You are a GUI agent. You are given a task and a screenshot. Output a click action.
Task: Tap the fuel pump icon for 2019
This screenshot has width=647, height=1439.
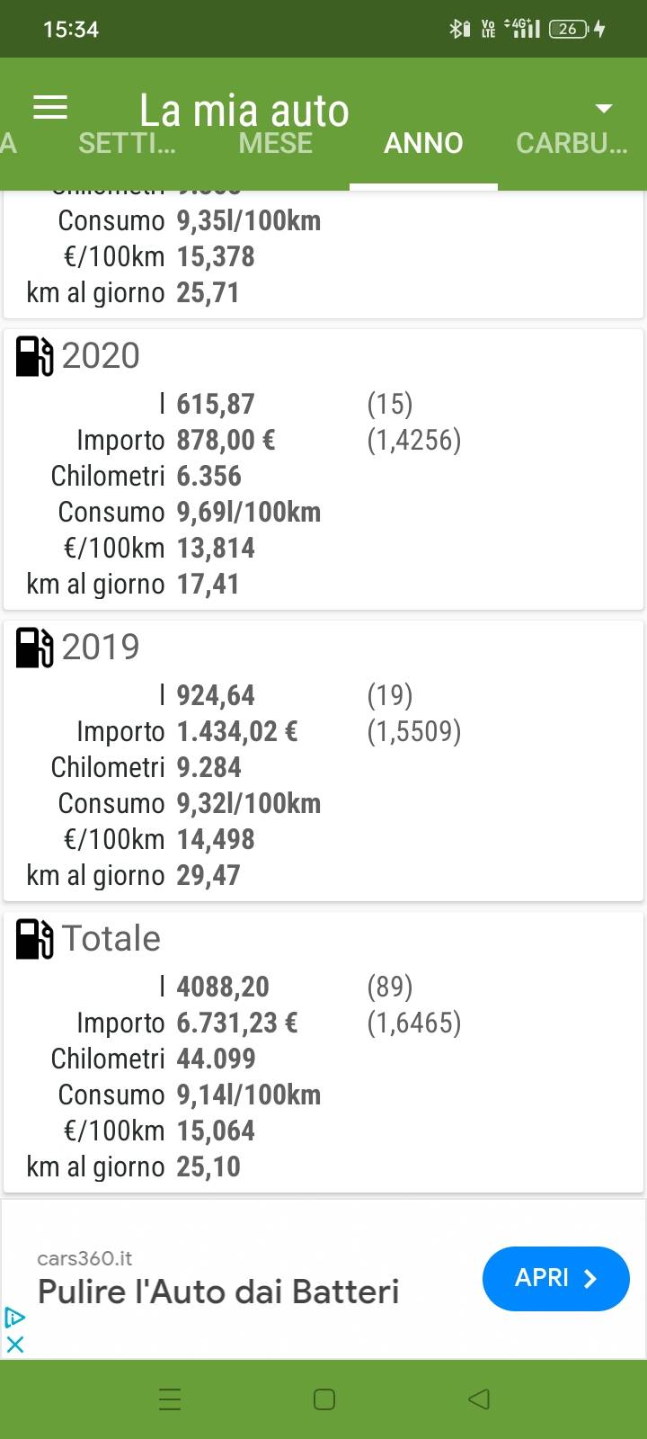pyautogui.click(x=35, y=648)
